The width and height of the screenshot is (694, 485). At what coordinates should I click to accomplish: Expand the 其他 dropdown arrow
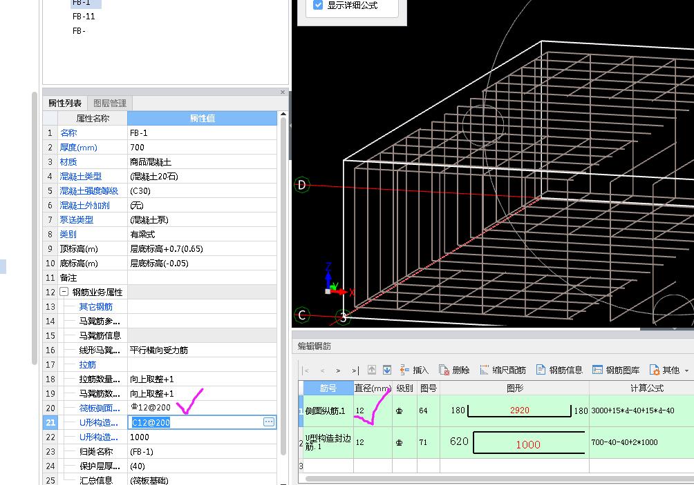686,370
